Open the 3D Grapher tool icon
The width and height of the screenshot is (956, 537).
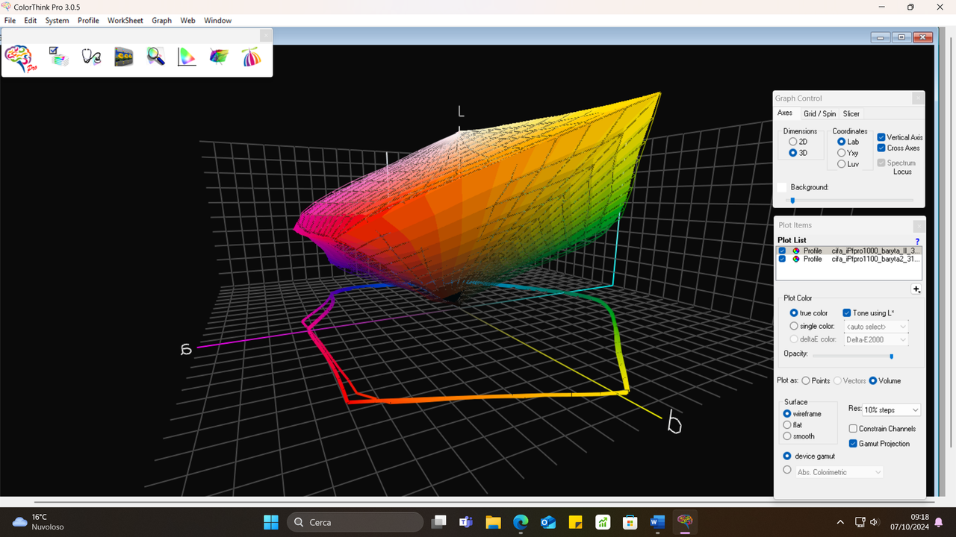218,56
